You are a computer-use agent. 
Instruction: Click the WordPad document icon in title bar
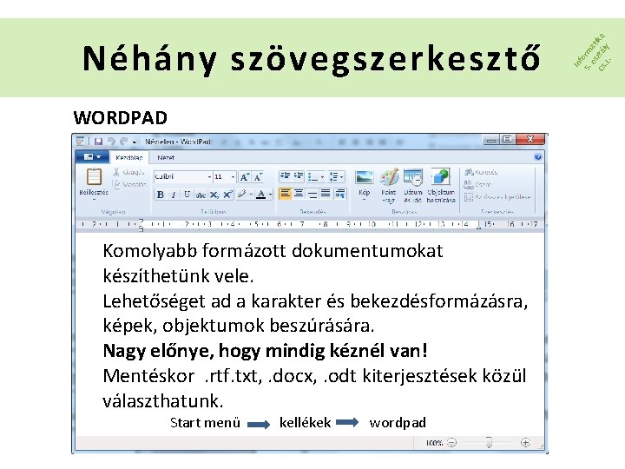coord(81,142)
